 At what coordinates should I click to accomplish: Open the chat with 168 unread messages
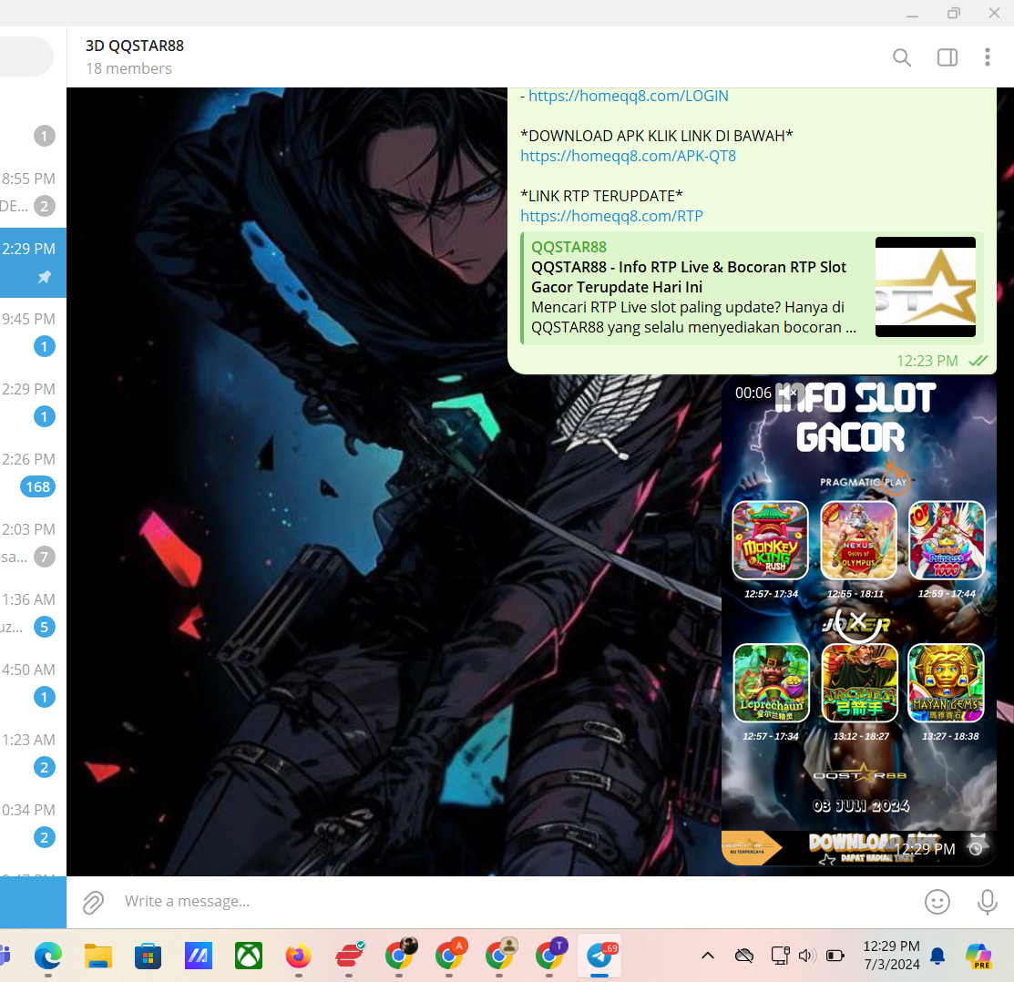pos(33,473)
